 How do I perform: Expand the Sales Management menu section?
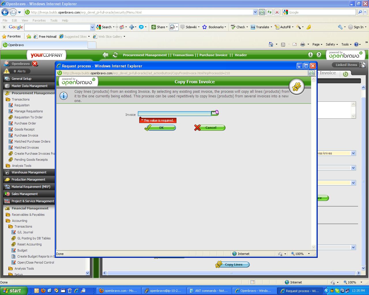pos(25,194)
